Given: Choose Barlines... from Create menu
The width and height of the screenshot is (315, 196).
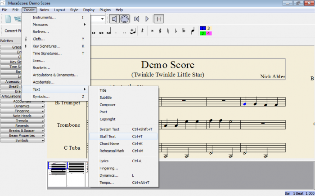Looking at the screenshot, I should point(56,32).
